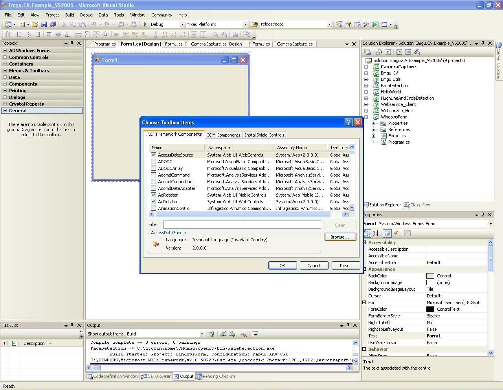Open the Solution Explorer toolbar icon

[339, 24]
